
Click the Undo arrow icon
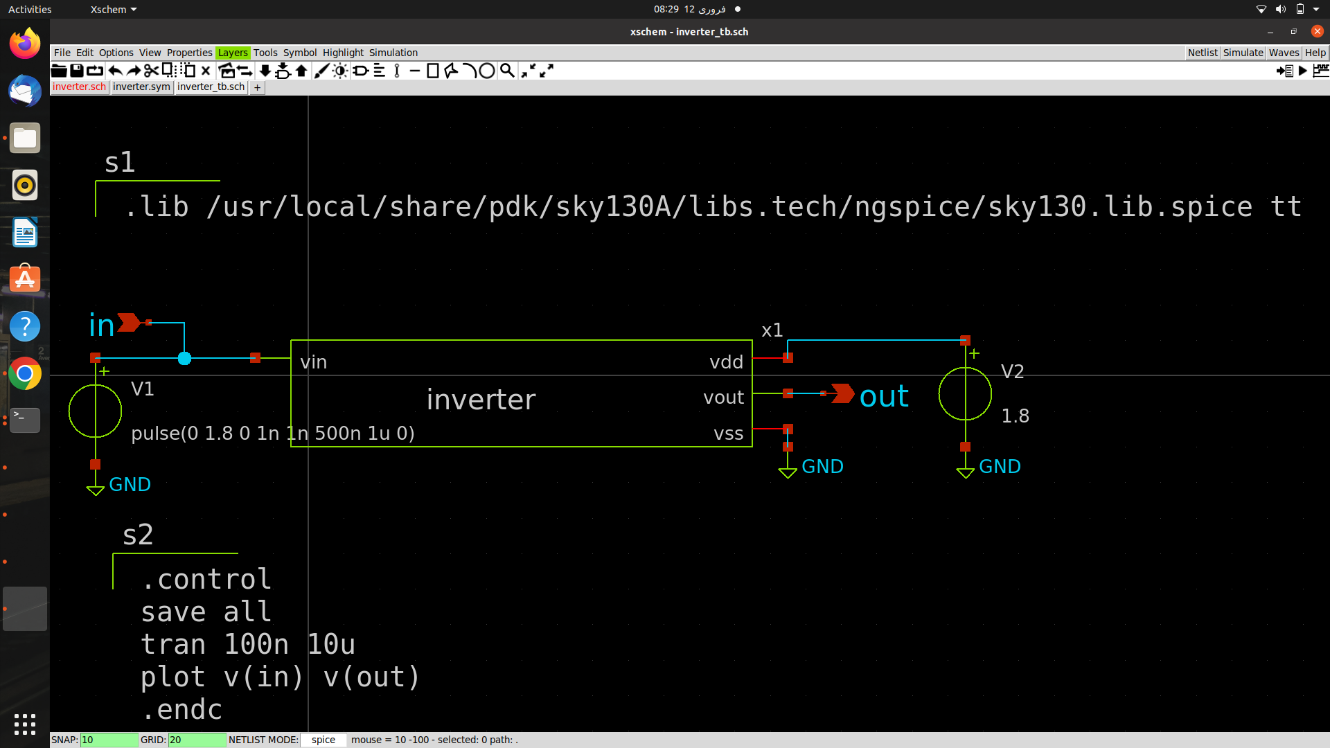click(x=115, y=71)
